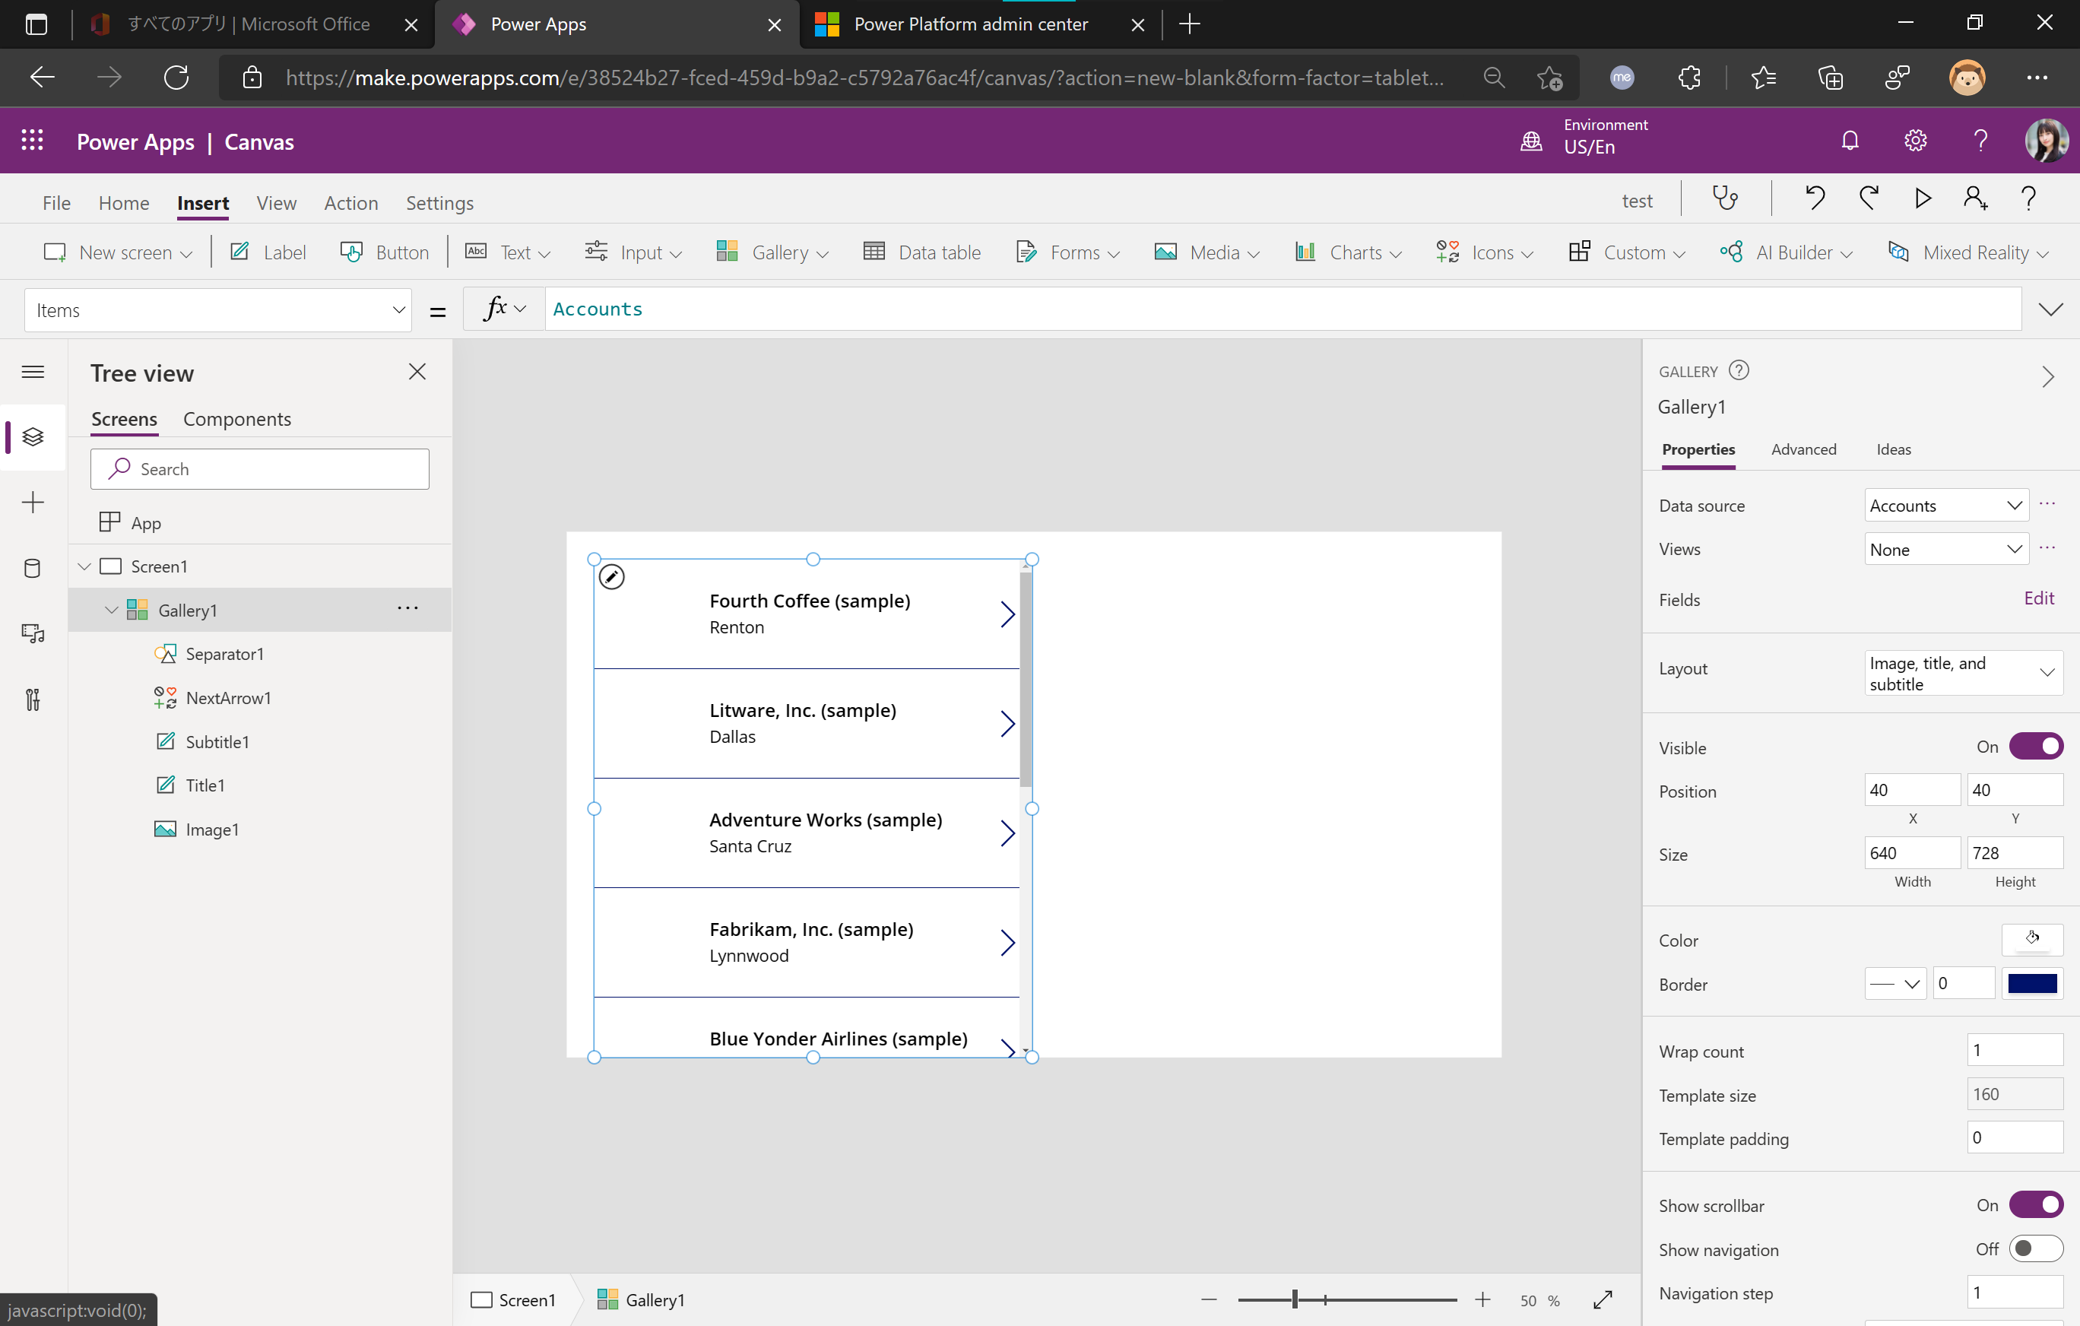Enable the Show navigation toggle

[2035, 1248]
